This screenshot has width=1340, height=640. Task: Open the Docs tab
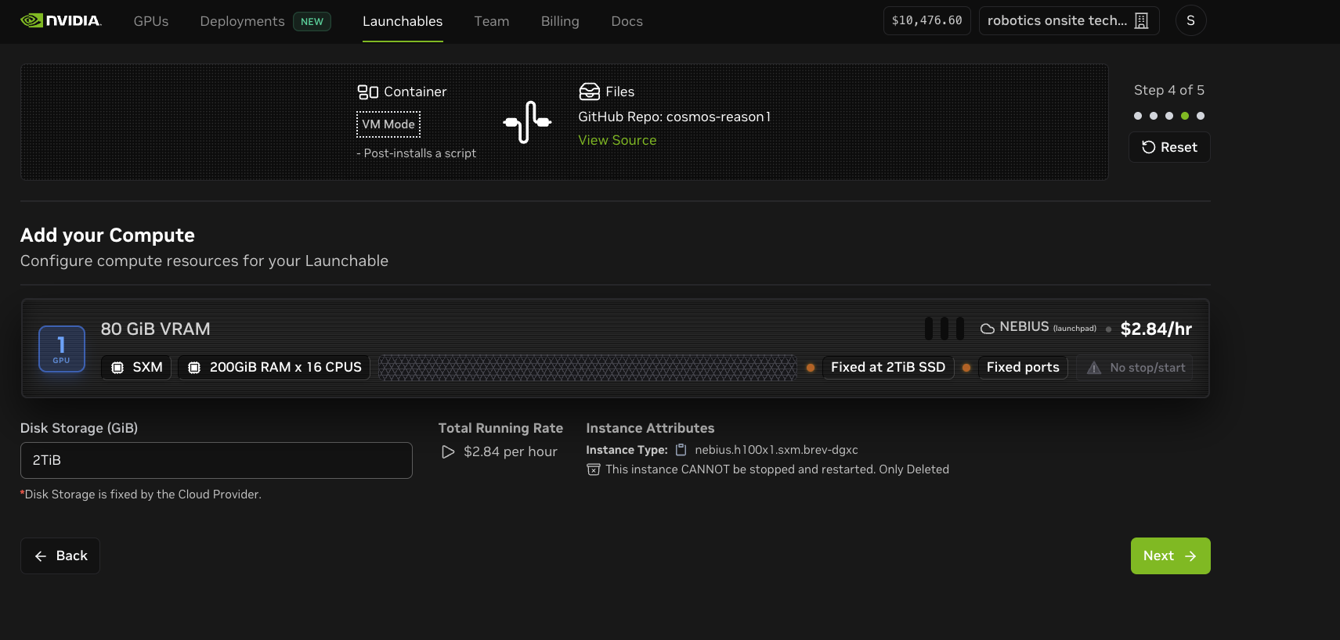tap(627, 21)
